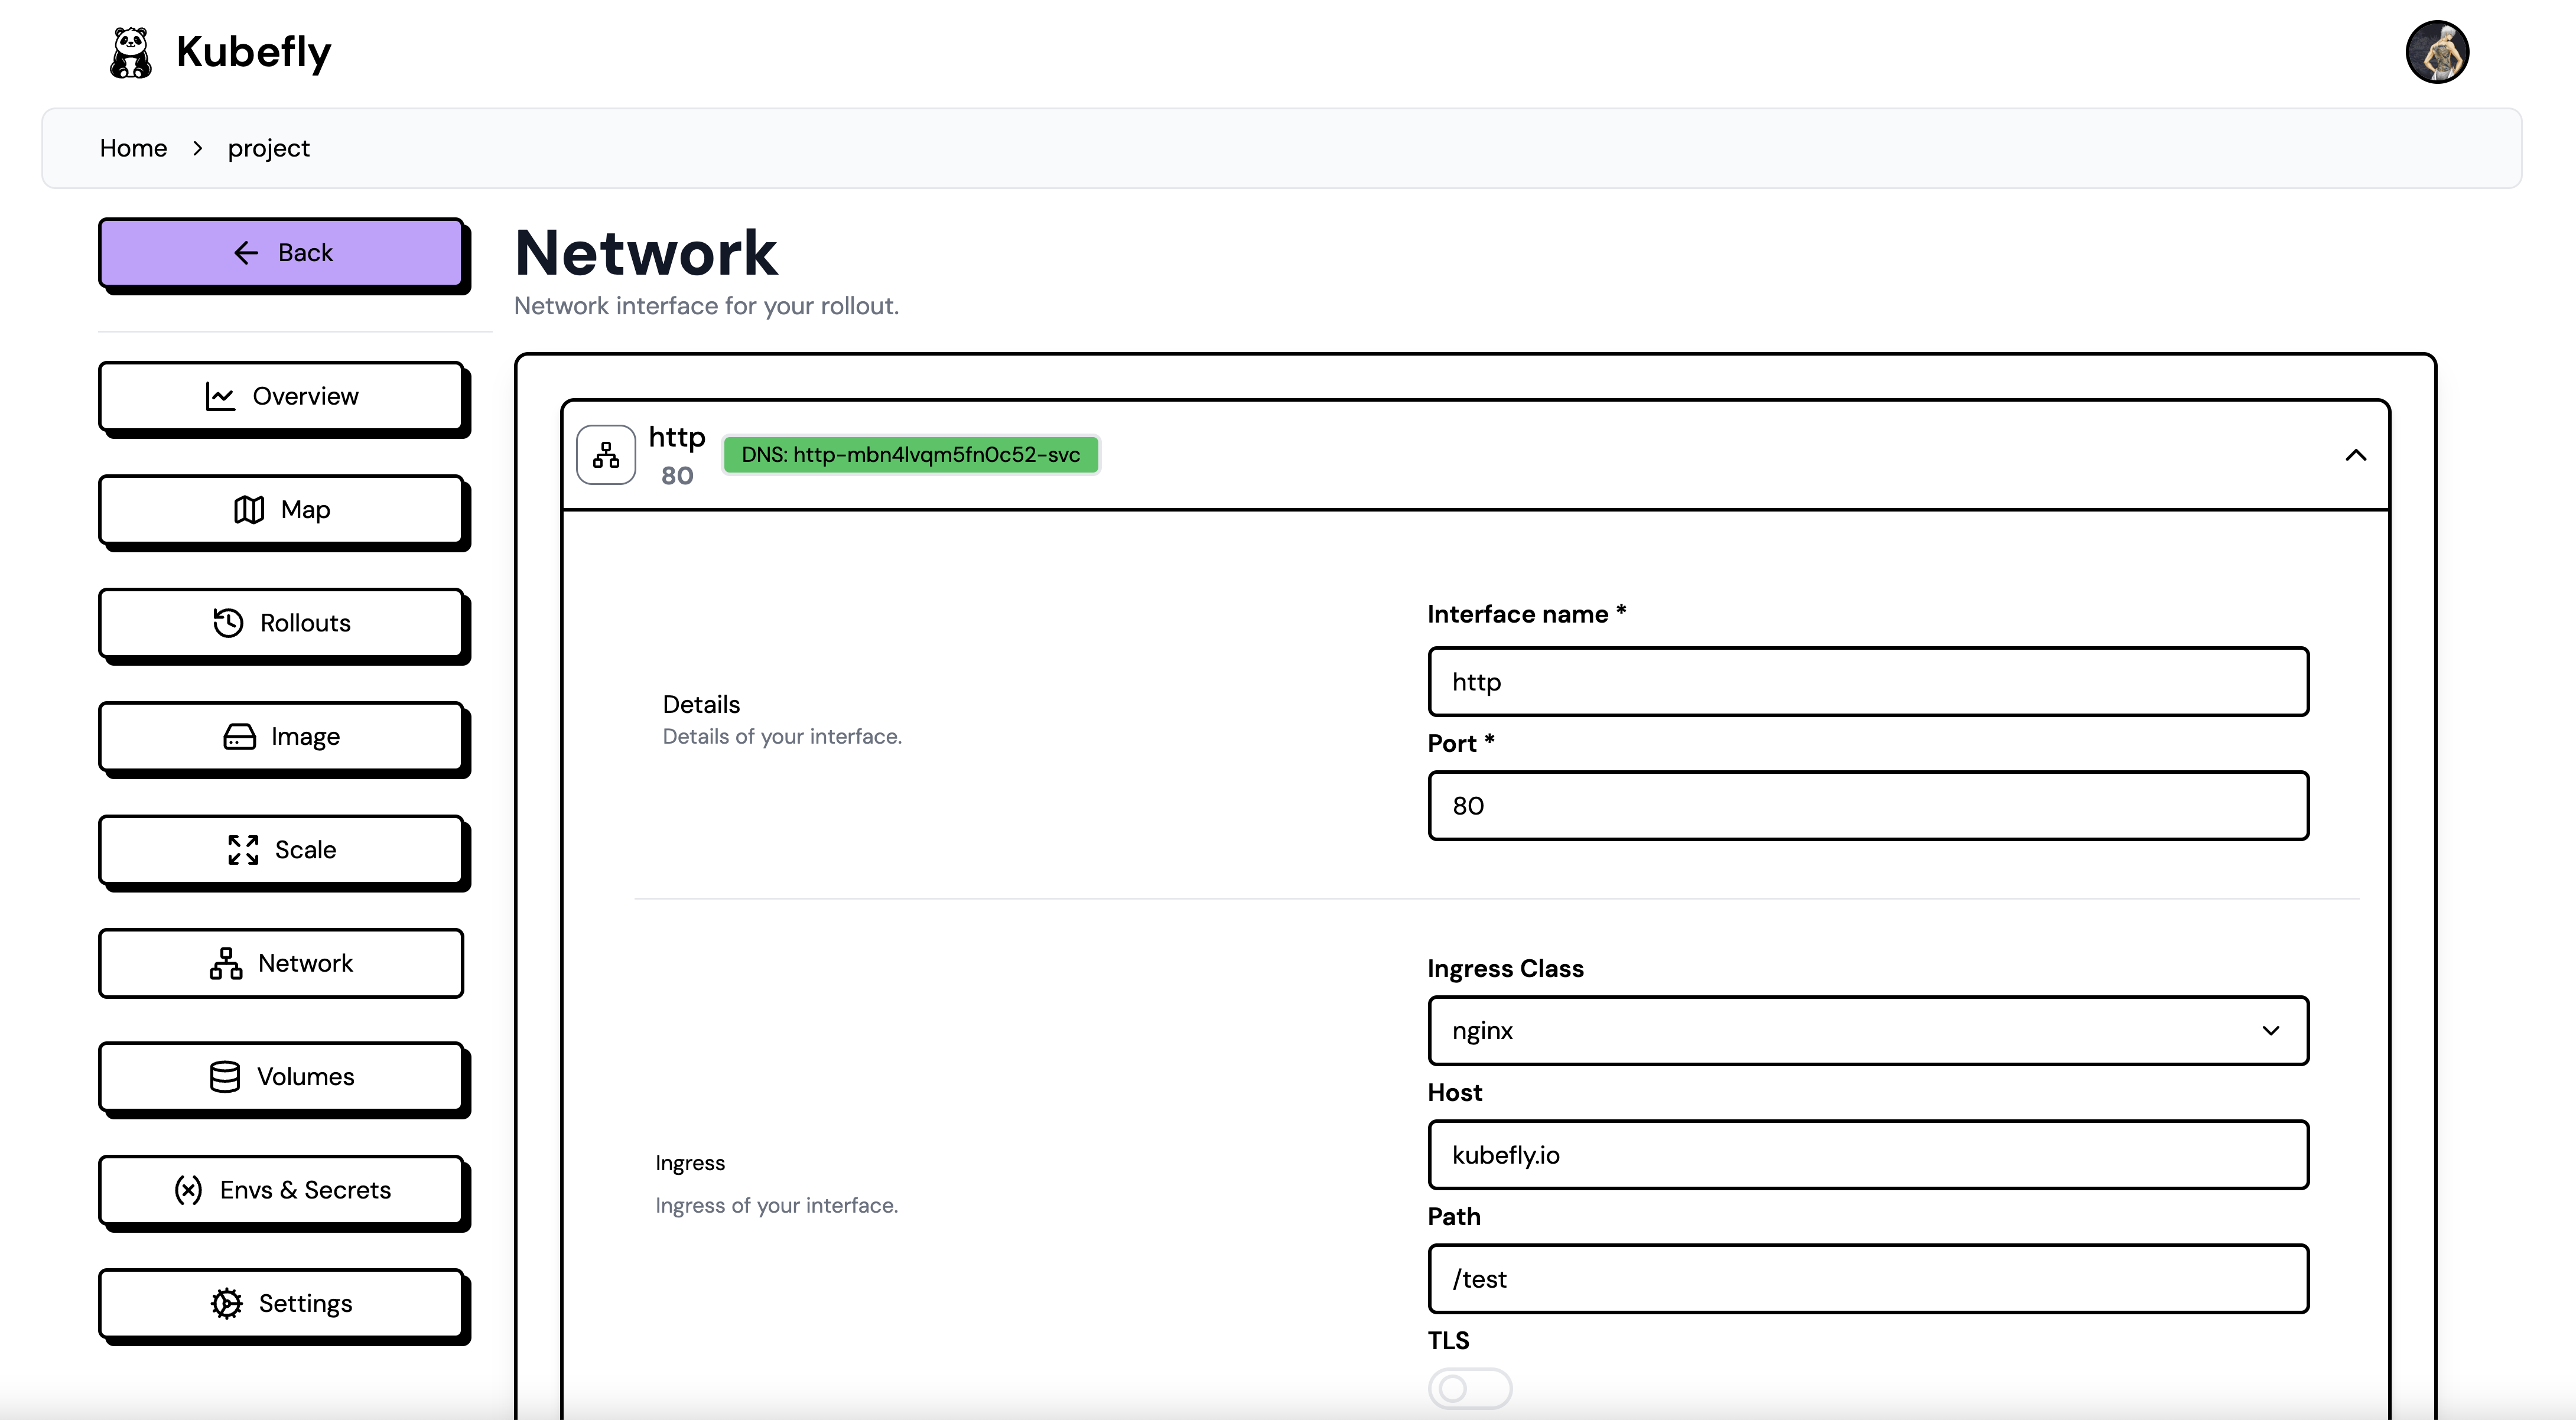Viewport: 2576px width, 1420px height.
Task: Click the Settings gear icon in sidebar
Action: point(227,1304)
